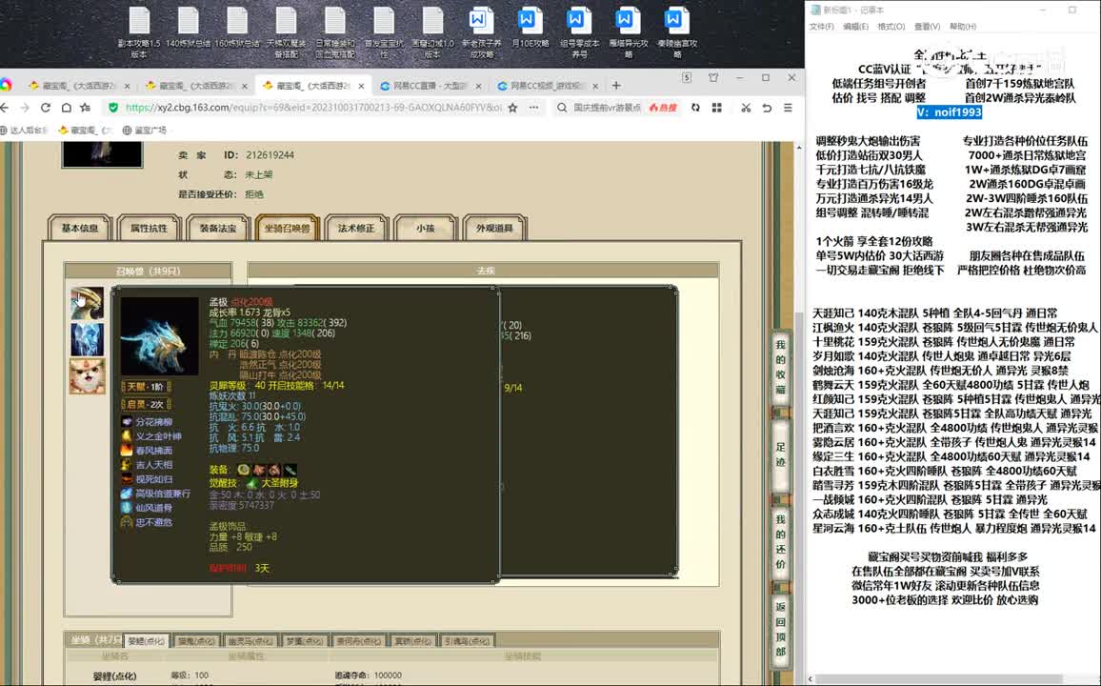
Task: Click the highlighted V: noif1993 text
Action: coord(949,112)
